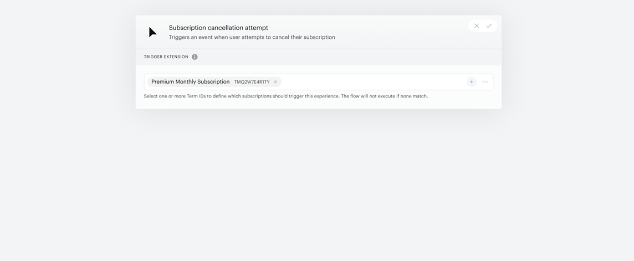This screenshot has height=261, width=634.
Task: Discard changes with the header X icon
Action: 476,26
